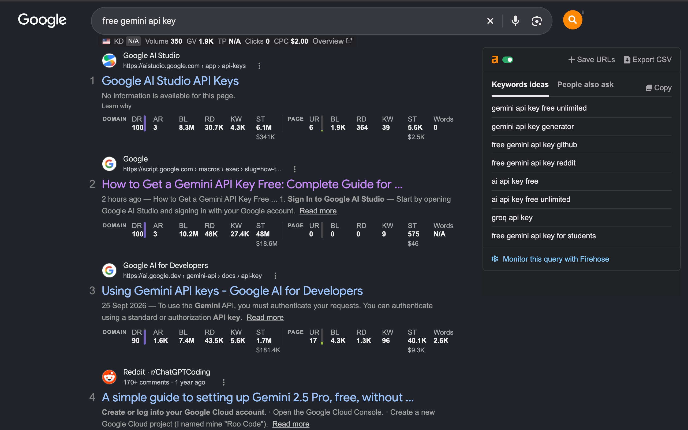Open the Overview link in the keyword bar
The height and width of the screenshot is (430, 688).
332,41
